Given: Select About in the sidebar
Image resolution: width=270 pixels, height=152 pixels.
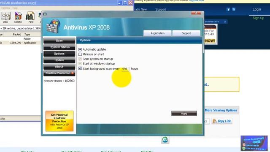Looking at the screenshot, I should (x=59, y=67).
